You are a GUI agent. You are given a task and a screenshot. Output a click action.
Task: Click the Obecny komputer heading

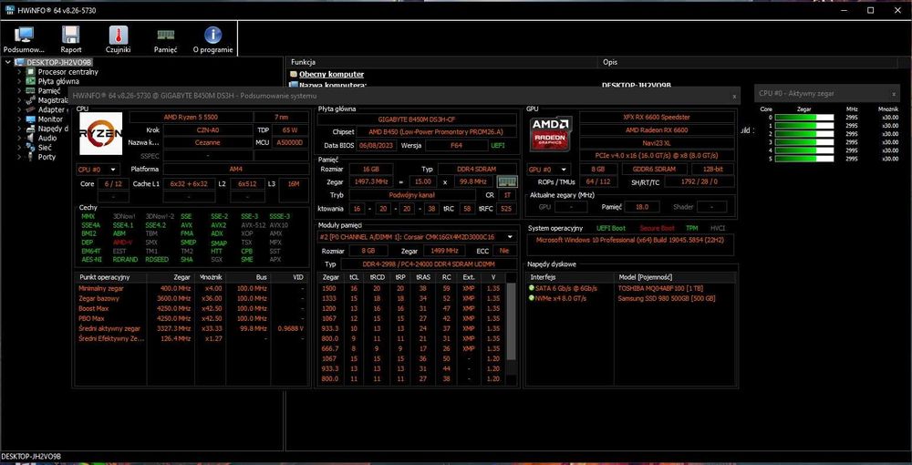tap(332, 75)
